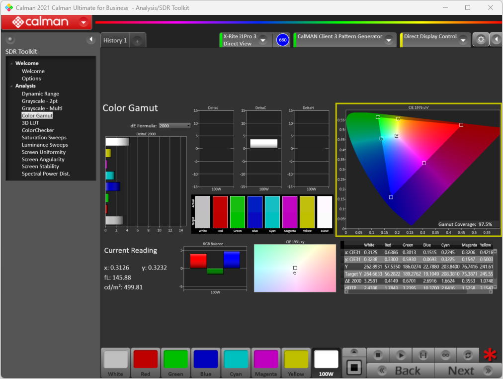Click the up arrow above pattern window
Screen dimensions: 503x379
(354, 352)
